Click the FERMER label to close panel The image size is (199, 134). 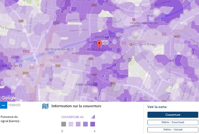point(14,105)
